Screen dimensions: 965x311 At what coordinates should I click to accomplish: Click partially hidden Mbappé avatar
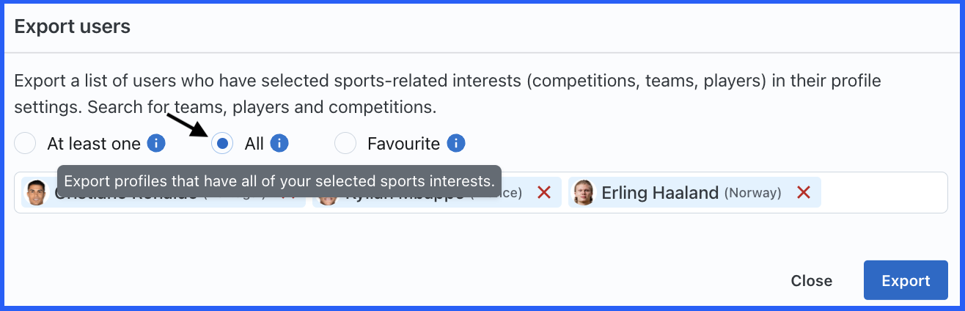(327, 200)
